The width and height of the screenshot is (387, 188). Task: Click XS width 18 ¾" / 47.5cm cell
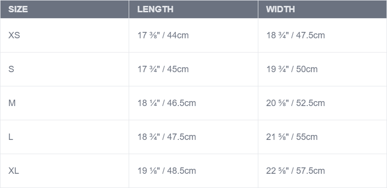(x=322, y=35)
